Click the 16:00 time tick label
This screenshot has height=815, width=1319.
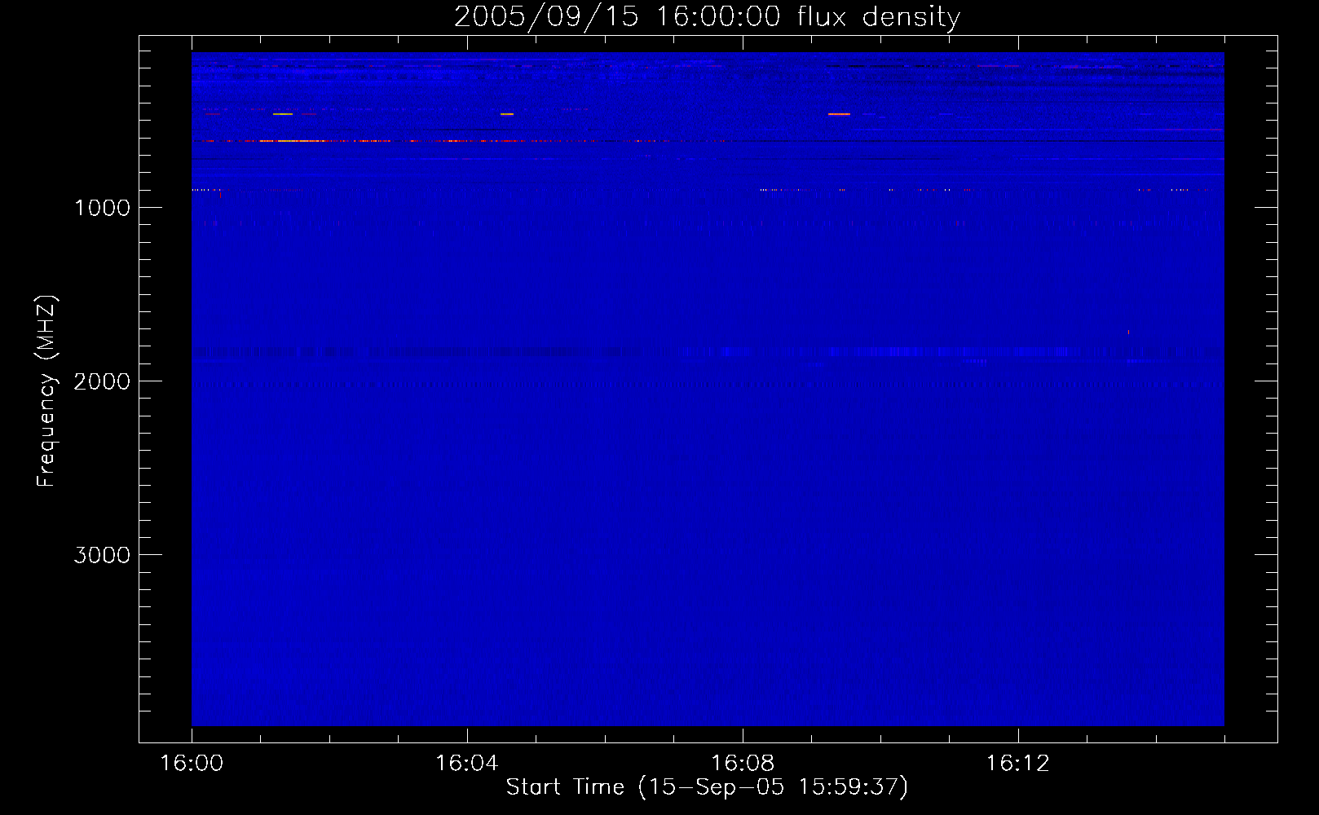tap(192, 764)
